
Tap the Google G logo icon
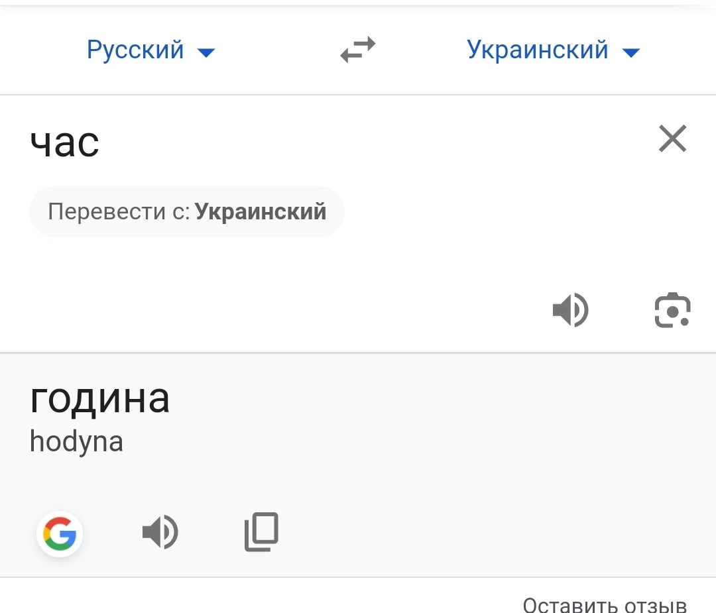pos(60,534)
